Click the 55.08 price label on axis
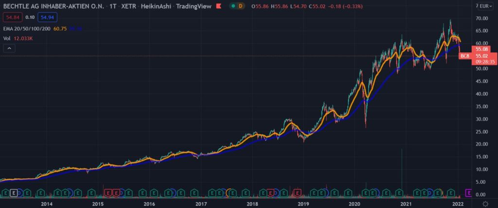Image resolution: width=498 pixels, height=208 pixels. (x=482, y=49)
